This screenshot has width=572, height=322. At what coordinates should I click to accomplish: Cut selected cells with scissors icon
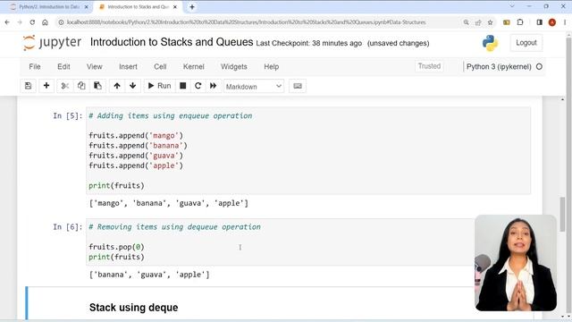click(x=65, y=86)
